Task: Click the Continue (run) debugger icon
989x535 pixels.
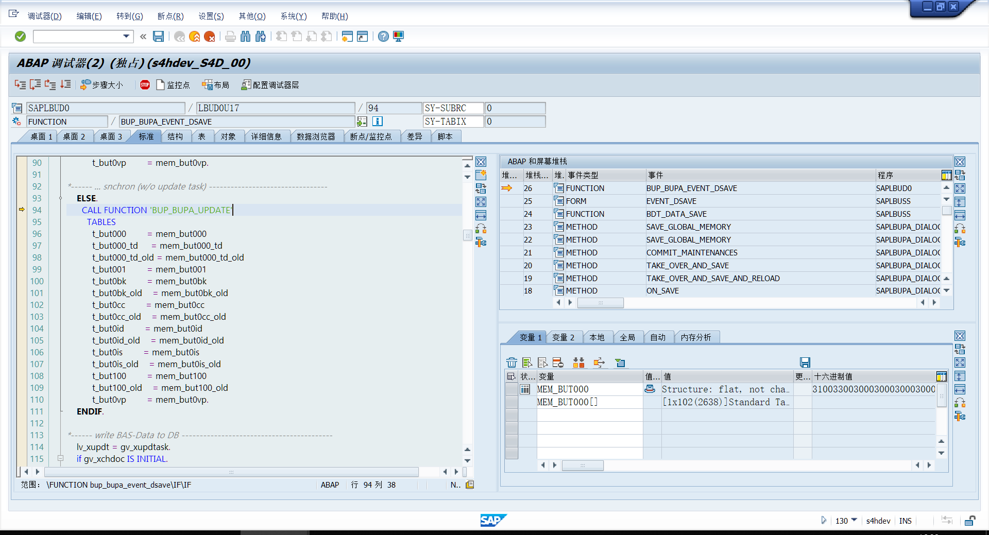Action: [65, 85]
